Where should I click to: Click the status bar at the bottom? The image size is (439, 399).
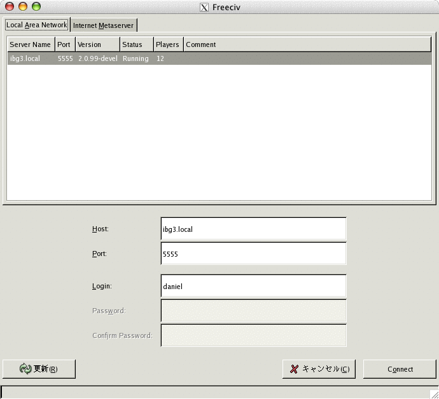pyautogui.click(x=215, y=392)
